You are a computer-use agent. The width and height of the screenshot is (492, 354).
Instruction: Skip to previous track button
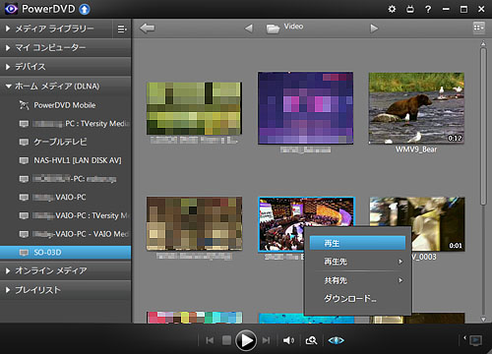210,340
